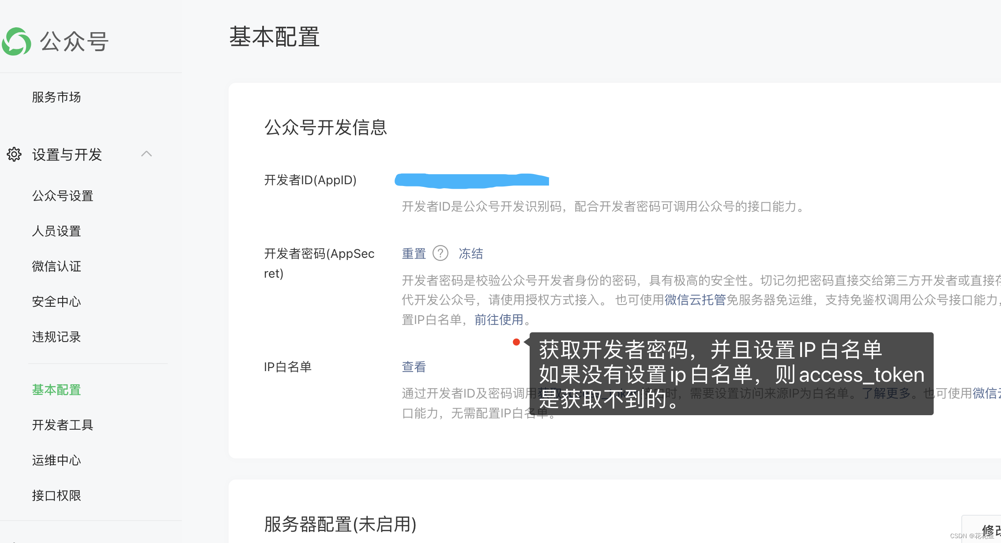Collapse the 设置与开发 section chevron
The height and width of the screenshot is (543, 1001).
point(147,154)
